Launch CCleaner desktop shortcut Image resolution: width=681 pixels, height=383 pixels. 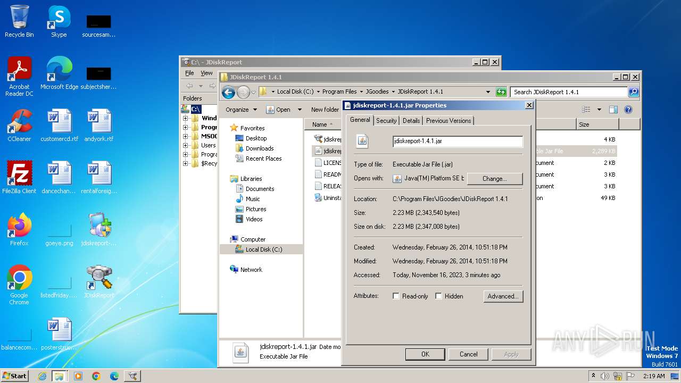[x=19, y=125]
